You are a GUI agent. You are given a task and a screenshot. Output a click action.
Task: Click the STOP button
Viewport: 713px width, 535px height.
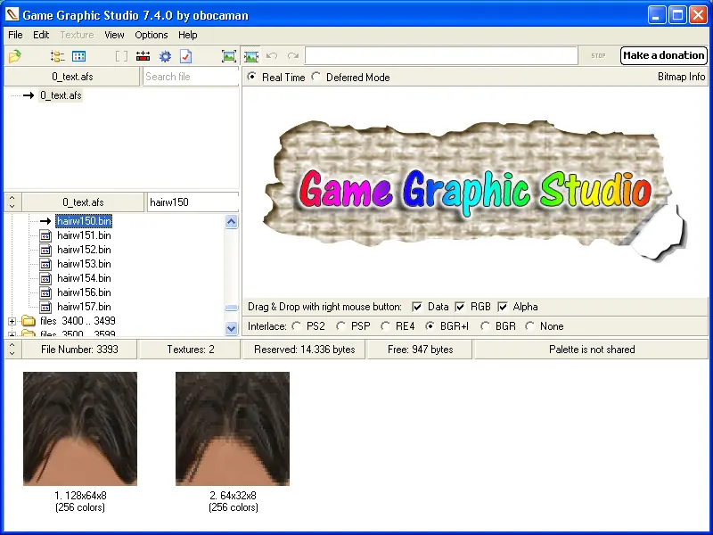598,56
